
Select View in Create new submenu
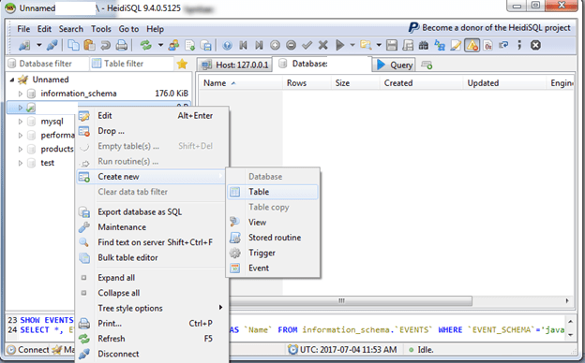(273, 223)
